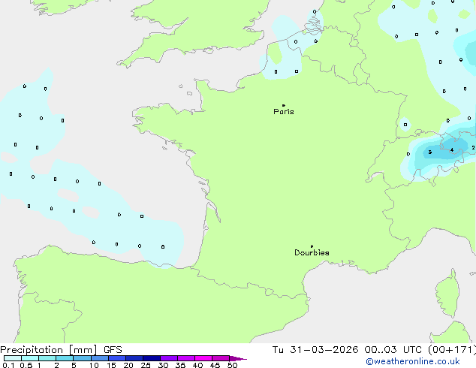Click the Dourbies location marker dot
The height and width of the screenshot is (368, 476).
coord(312,246)
